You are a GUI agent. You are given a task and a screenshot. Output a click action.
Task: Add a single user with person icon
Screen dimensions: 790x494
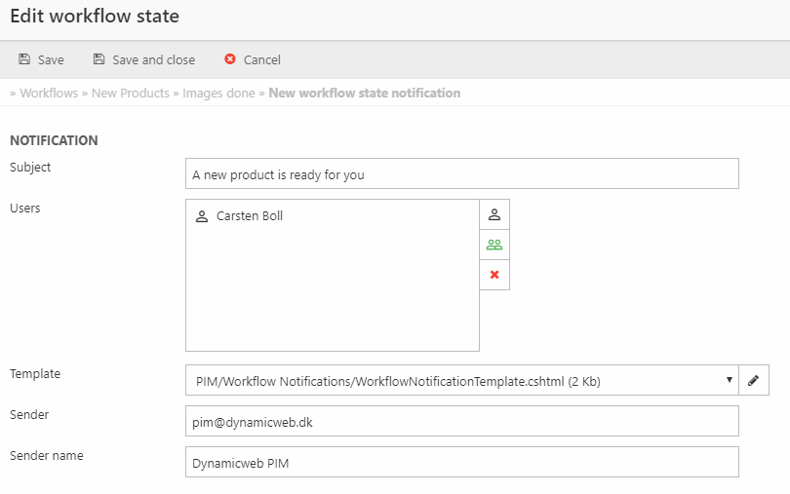pos(494,214)
